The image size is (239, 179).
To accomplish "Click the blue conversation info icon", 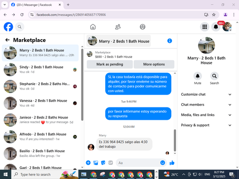I will [170, 41].
